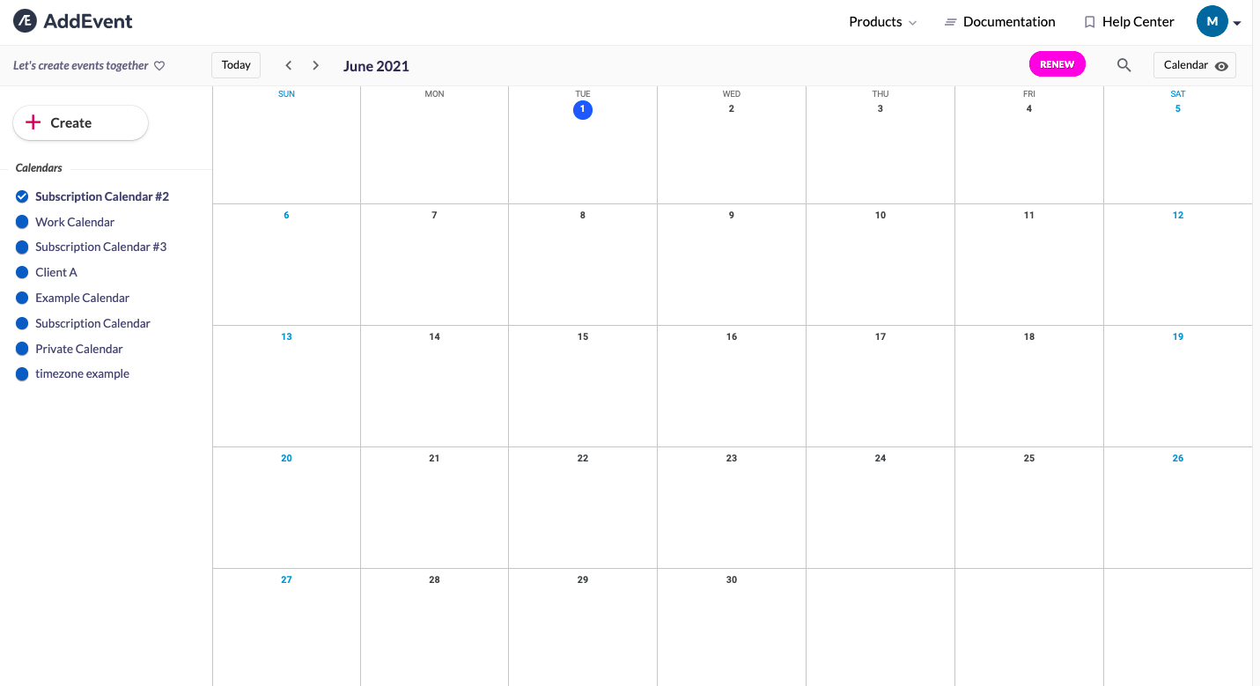Enable the Work Calendar

pos(21,222)
